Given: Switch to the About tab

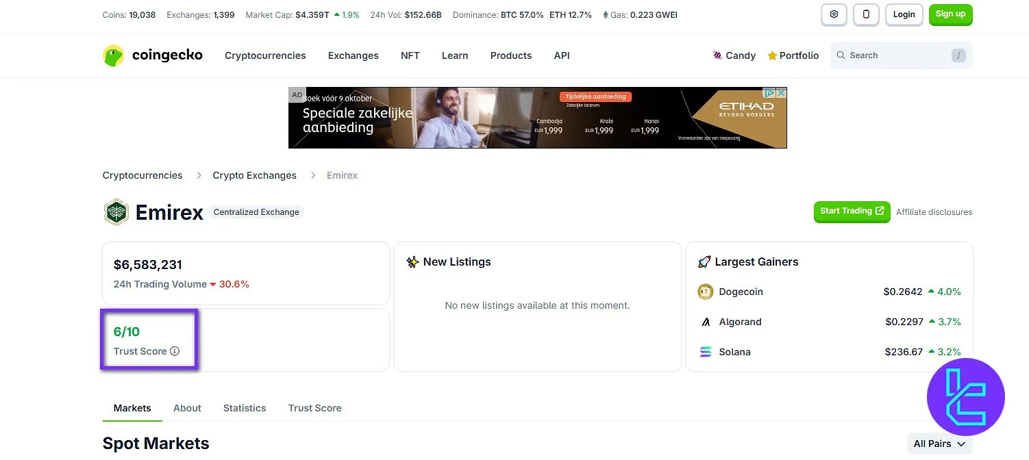Looking at the screenshot, I should pyautogui.click(x=187, y=408).
